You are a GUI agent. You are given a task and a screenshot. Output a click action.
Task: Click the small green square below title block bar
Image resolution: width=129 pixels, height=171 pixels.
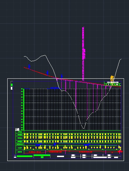click(x=42, y=157)
